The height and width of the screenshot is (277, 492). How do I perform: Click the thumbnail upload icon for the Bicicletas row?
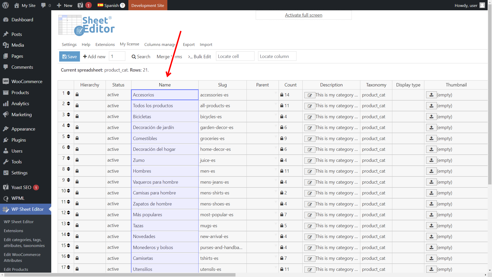pyautogui.click(x=431, y=117)
